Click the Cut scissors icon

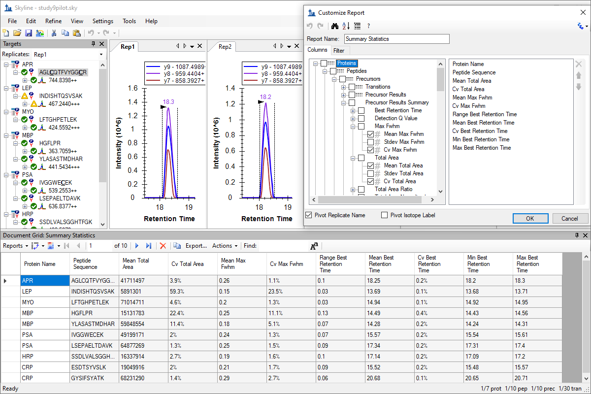click(x=54, y=33)
